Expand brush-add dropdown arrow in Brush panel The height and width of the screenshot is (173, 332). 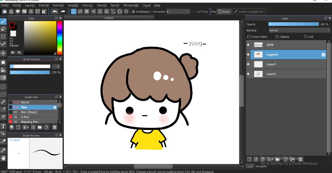(28, 127)
